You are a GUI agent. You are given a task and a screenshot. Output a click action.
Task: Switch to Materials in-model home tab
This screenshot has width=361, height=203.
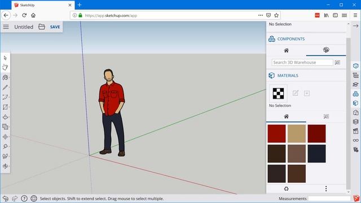click(286, 117)
